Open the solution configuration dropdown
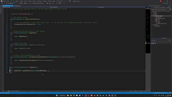Screen dimensions: 172x97 (21, 3)
